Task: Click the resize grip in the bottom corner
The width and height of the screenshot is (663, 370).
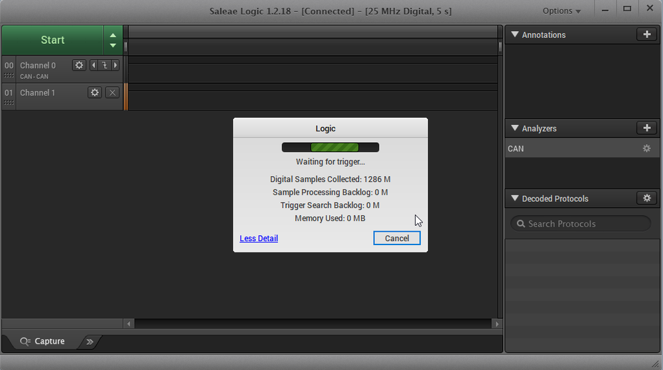Action: (655, 363)
